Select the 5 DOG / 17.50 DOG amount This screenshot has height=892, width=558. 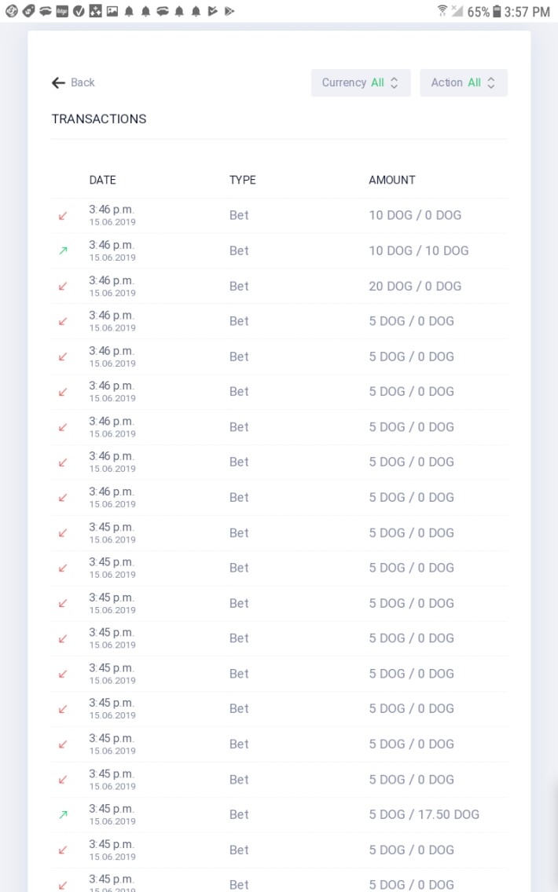click(x=424, y=814)
